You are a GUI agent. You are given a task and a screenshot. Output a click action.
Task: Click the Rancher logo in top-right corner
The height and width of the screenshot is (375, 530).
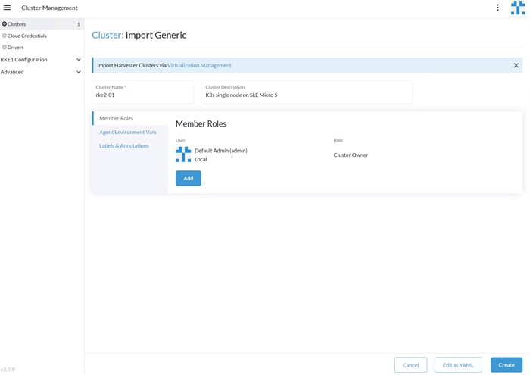[x=518, y=8]
